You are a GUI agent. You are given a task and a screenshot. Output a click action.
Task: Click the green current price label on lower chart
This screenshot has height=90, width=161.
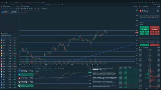tap(90, 72)
